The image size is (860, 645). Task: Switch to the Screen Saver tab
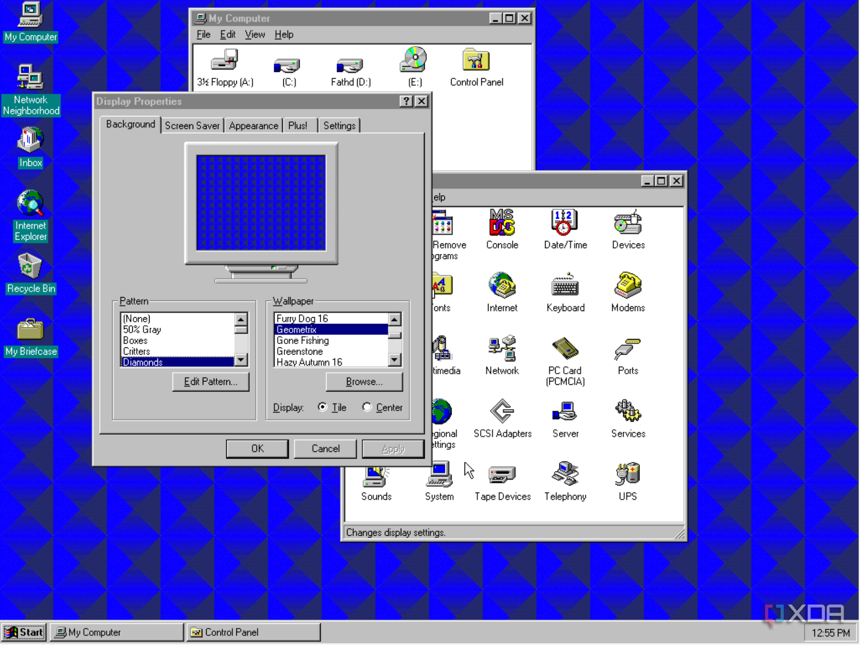pos(192,126)
